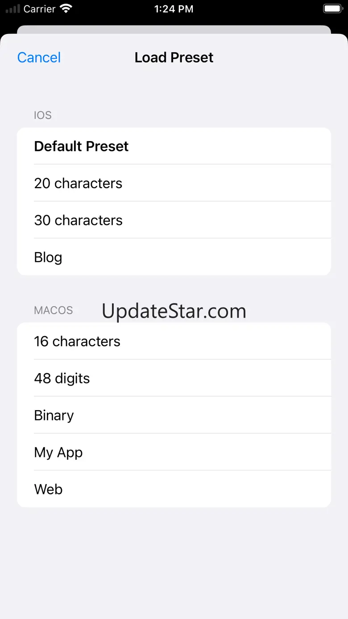
Task: Tap the 1:24 PM clock
Action: tap(174, 9)
